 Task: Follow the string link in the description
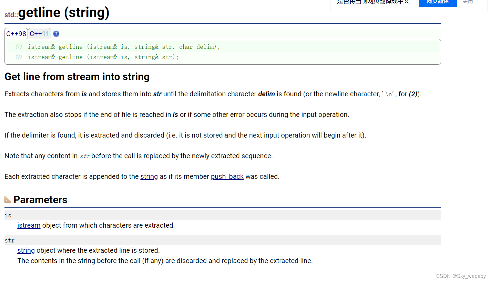click(x=149, y=176)
